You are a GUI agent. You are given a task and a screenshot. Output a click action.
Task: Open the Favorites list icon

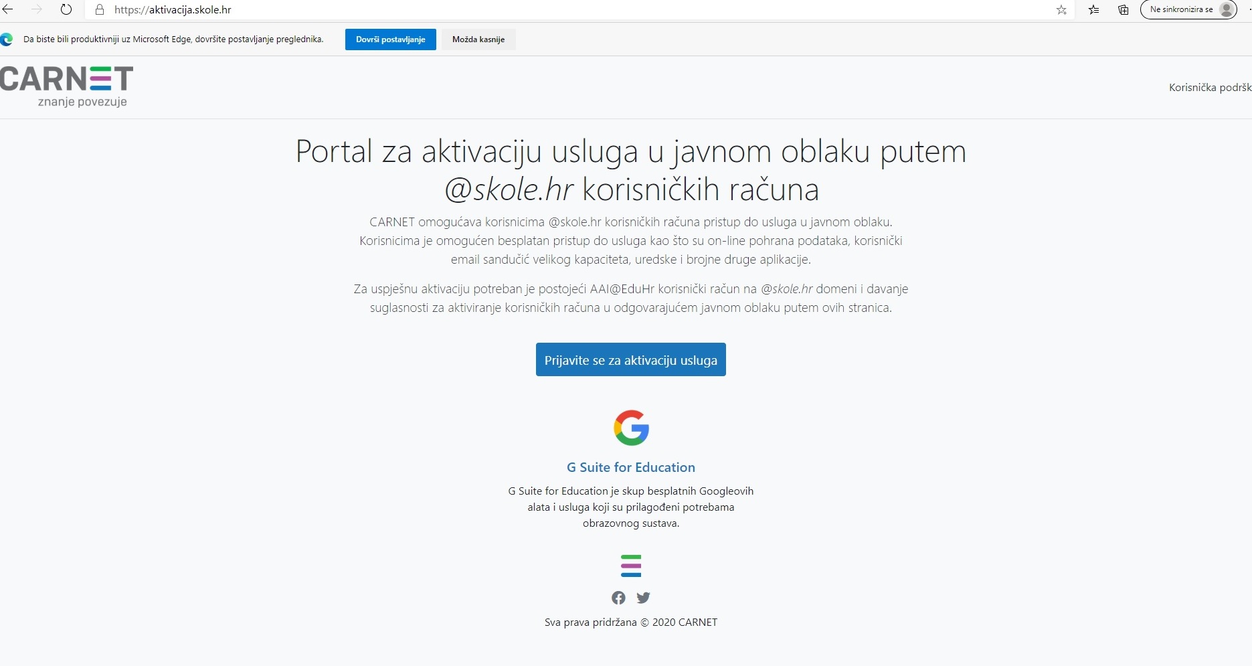tap(1093, 10)
